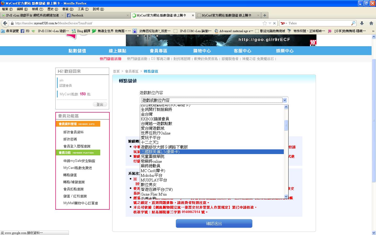The width and height of the screenshot is (376, 235).
Task: Open 客服中心 in the blue navigation
Action: coord(243,51)
